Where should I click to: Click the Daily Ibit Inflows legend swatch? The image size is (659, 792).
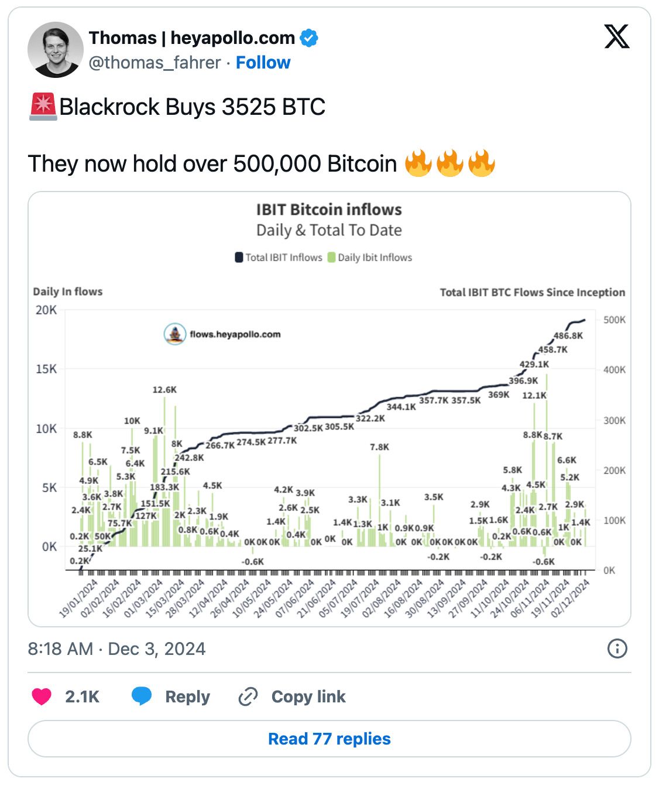(331, 258)
